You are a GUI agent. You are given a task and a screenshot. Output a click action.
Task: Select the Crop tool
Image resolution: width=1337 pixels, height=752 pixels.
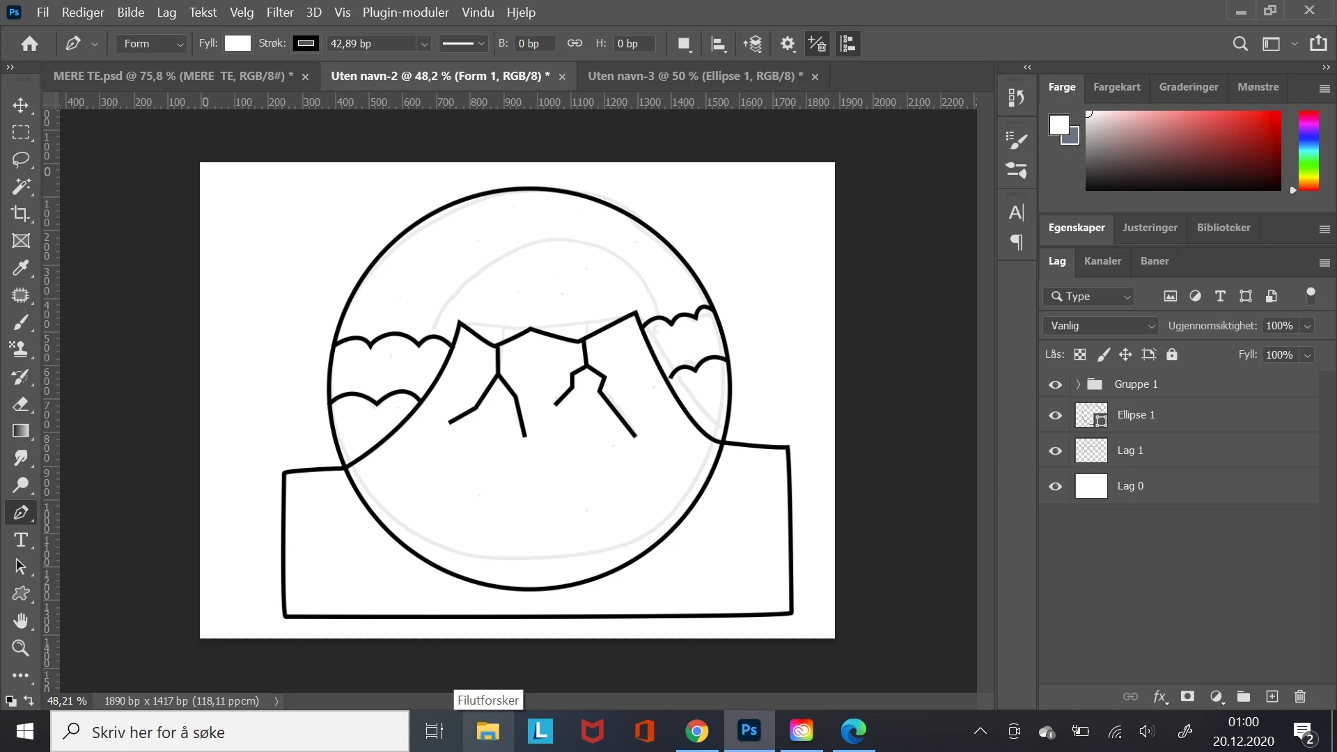pyautogui.click(x=21, y=214)
